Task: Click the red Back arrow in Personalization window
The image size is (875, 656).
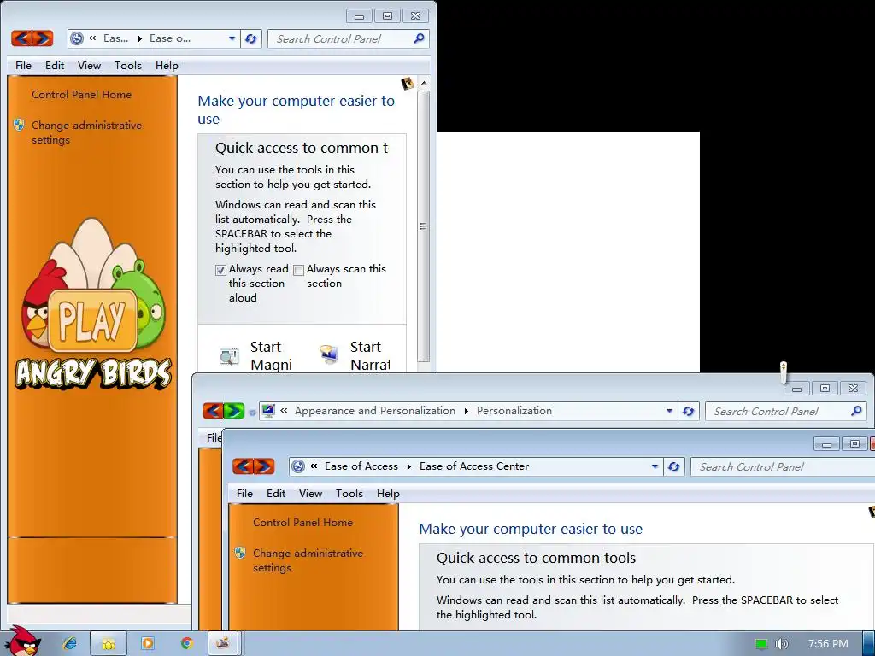Action: pyautogui.click(x=213, y=411)
